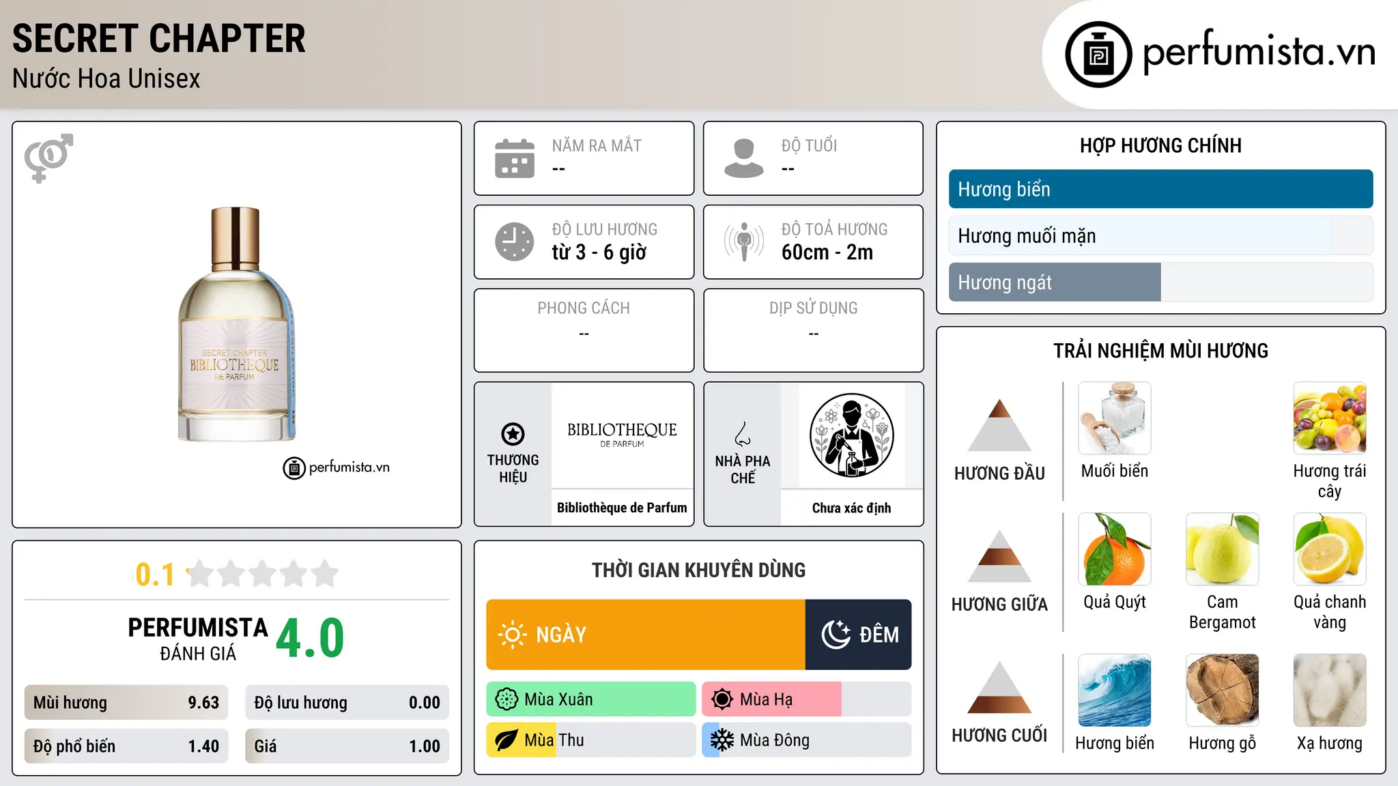This screenshot has width=1398, height=786.
Task: Click the PHONG CÁCH card label
Action: 584,308
